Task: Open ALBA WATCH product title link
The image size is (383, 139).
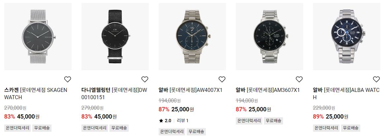Action: [x=346, y=94]
